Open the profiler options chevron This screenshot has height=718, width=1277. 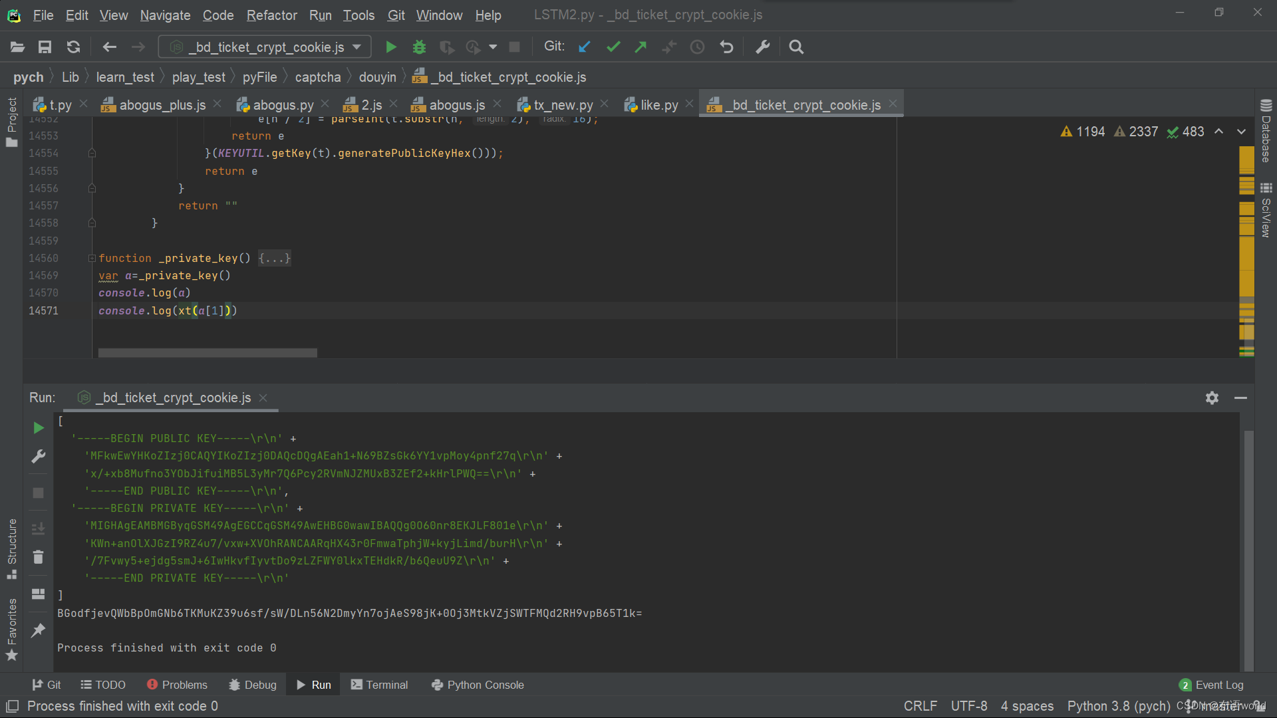[x=493, y=47]
